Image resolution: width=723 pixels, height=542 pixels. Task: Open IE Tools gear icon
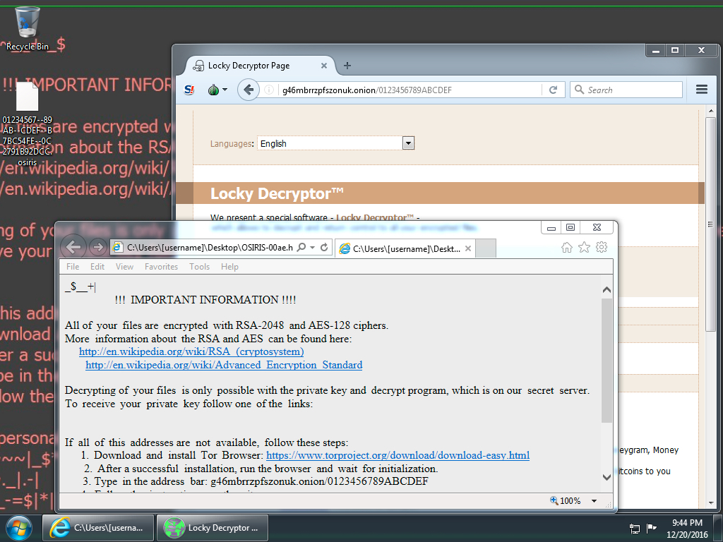point(602,248)
